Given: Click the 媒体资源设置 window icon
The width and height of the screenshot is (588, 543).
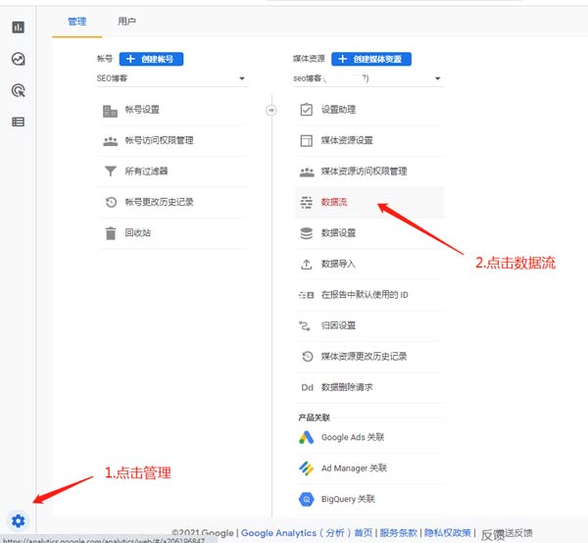Looking at the screenshot, I should [307, 140].
